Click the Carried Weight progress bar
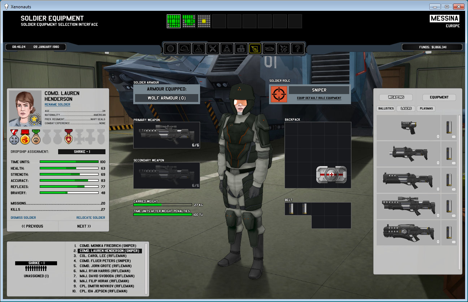Viewport: 468px width, 302px height. tap(163, 205)
